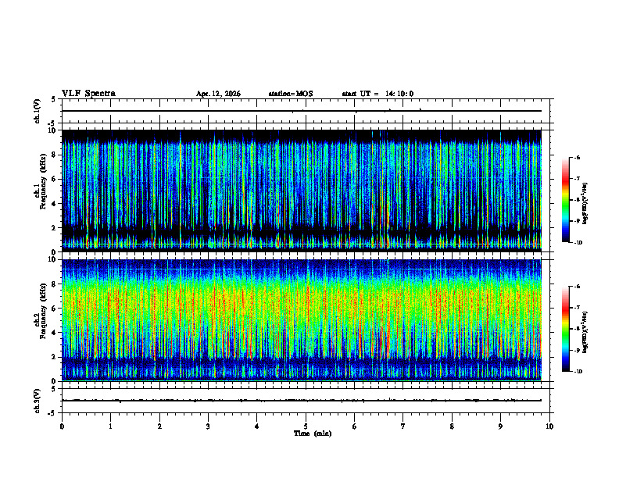This screenshot has height=478, width=619.
Task: Click the ch.1 colorbar log(PSD) unit label
Action: (585, 203)
